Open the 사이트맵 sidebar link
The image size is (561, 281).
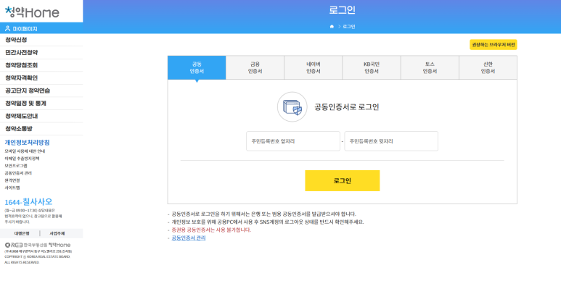coord(12,188)
